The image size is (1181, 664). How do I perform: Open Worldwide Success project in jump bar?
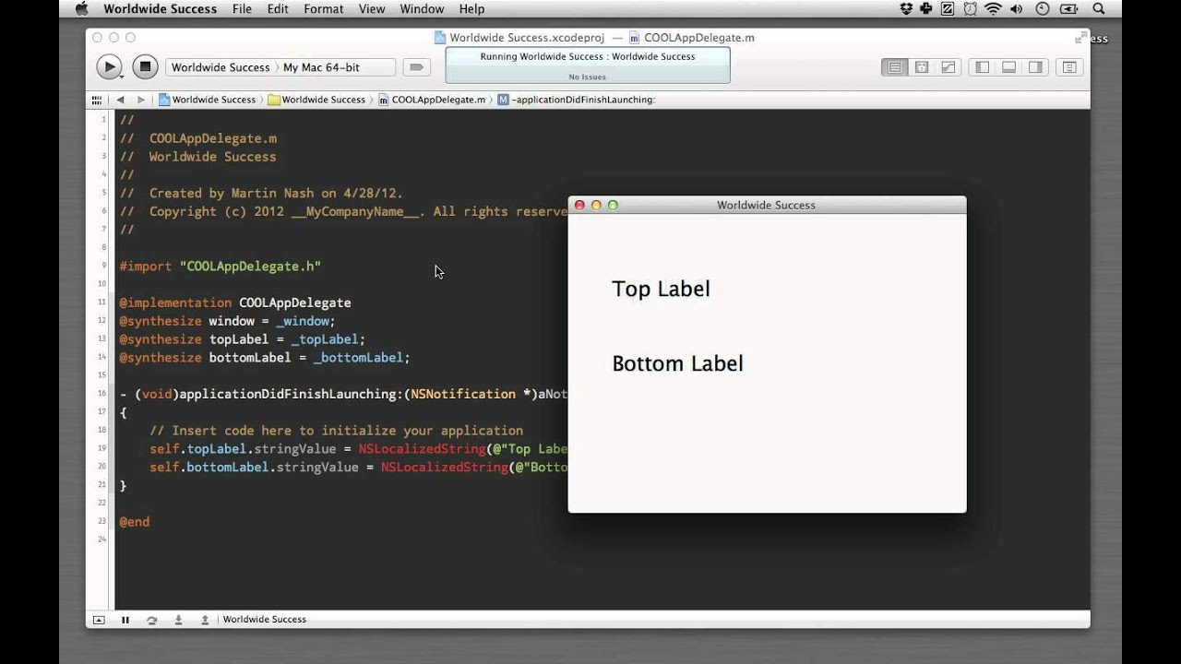[x=208, y=100]
